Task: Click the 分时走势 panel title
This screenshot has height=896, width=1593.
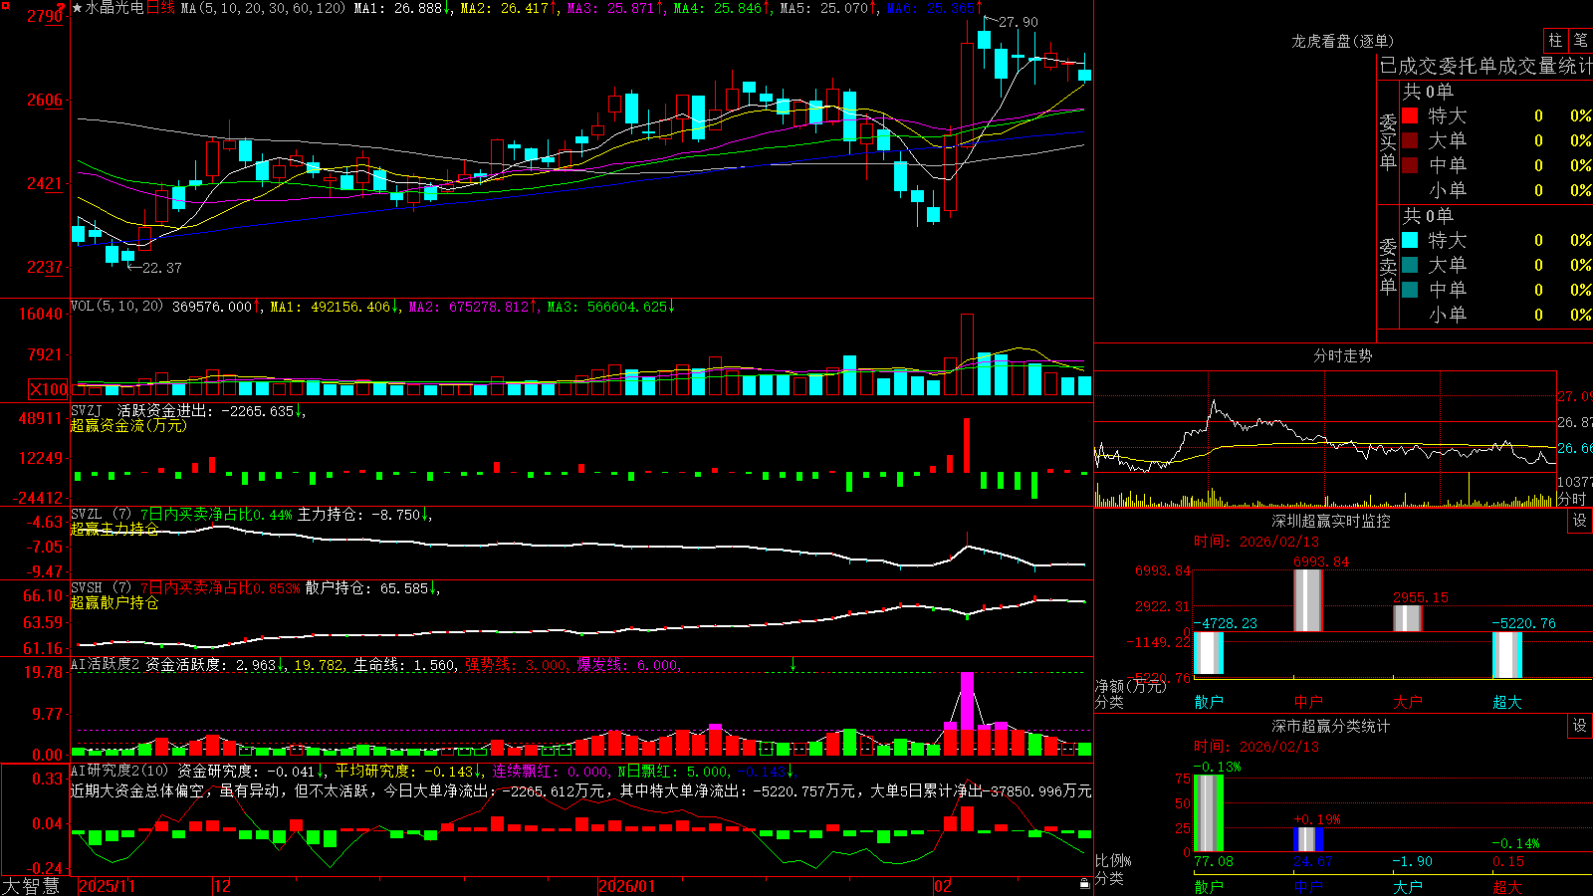Action: click(1342, 355)
